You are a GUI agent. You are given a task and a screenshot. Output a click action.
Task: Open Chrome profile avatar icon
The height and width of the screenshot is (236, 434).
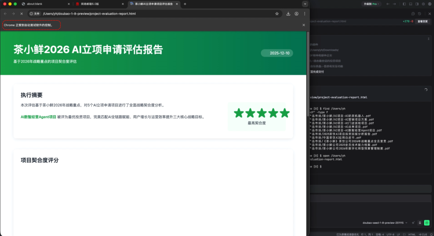coord(297,14)
